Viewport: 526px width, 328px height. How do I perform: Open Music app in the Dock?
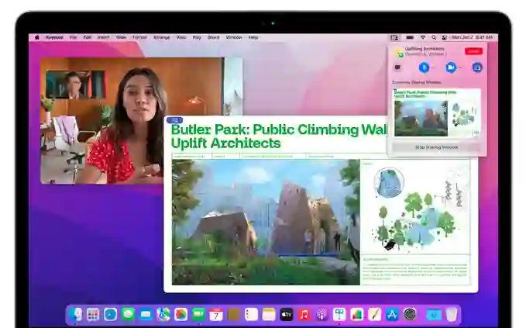304,314
